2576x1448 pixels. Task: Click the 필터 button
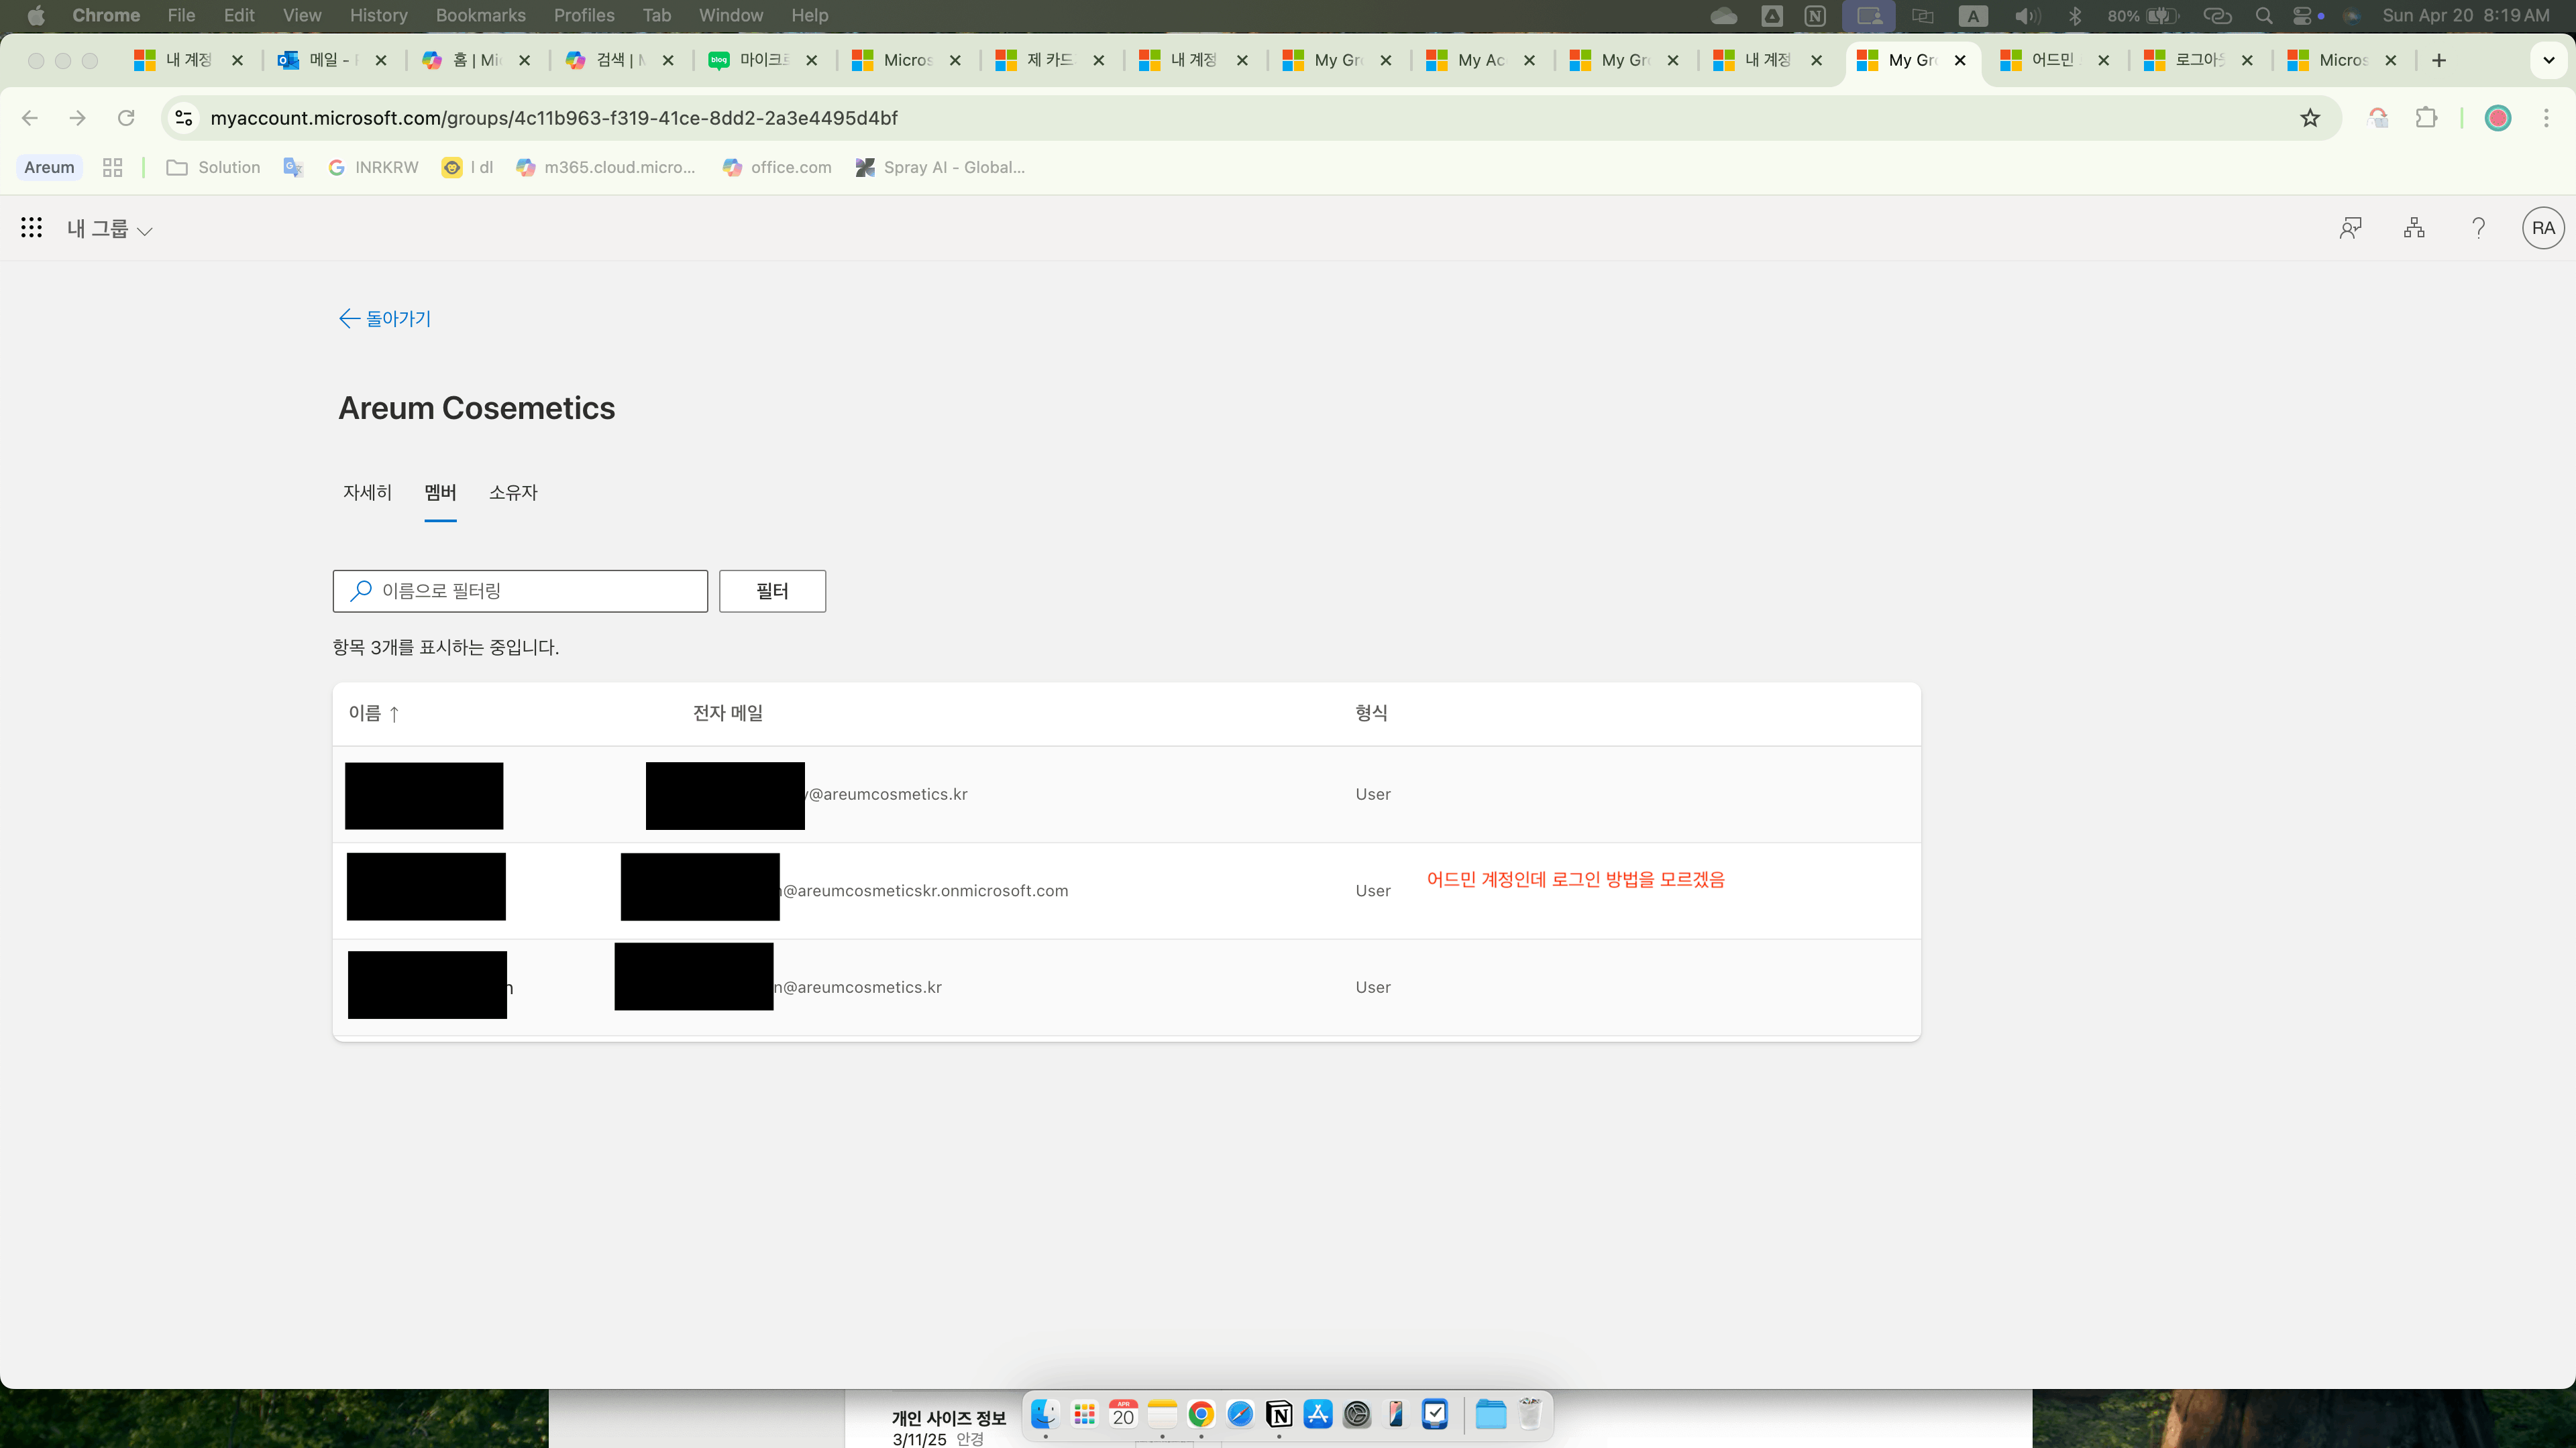pyautogui.click(x=772, y=591)
